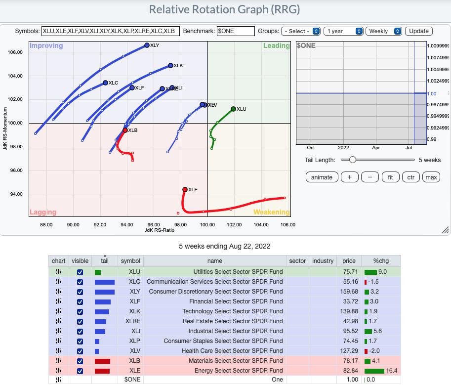451x385 pixels.
Task: Hide the XLB Materials row checkbox
Action: pos(80,361)
